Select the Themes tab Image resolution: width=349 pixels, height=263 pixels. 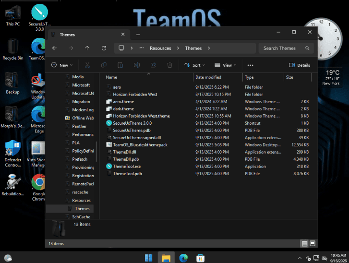click(x=89, y=35)
